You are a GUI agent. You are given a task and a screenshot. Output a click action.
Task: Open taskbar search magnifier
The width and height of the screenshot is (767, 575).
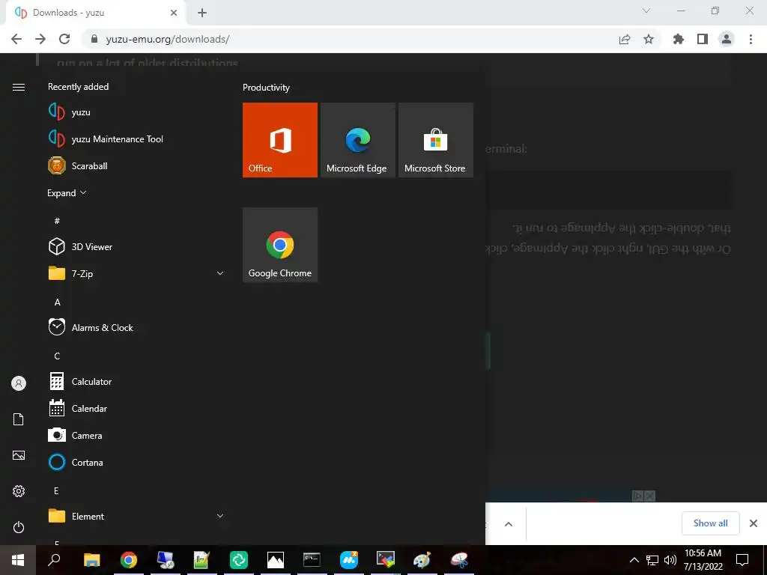[54, 560]
